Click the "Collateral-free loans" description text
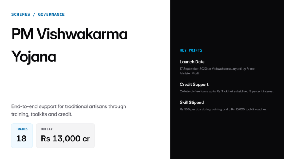The width and height of the screenshot is (284, 159). [x=227, y=91]
